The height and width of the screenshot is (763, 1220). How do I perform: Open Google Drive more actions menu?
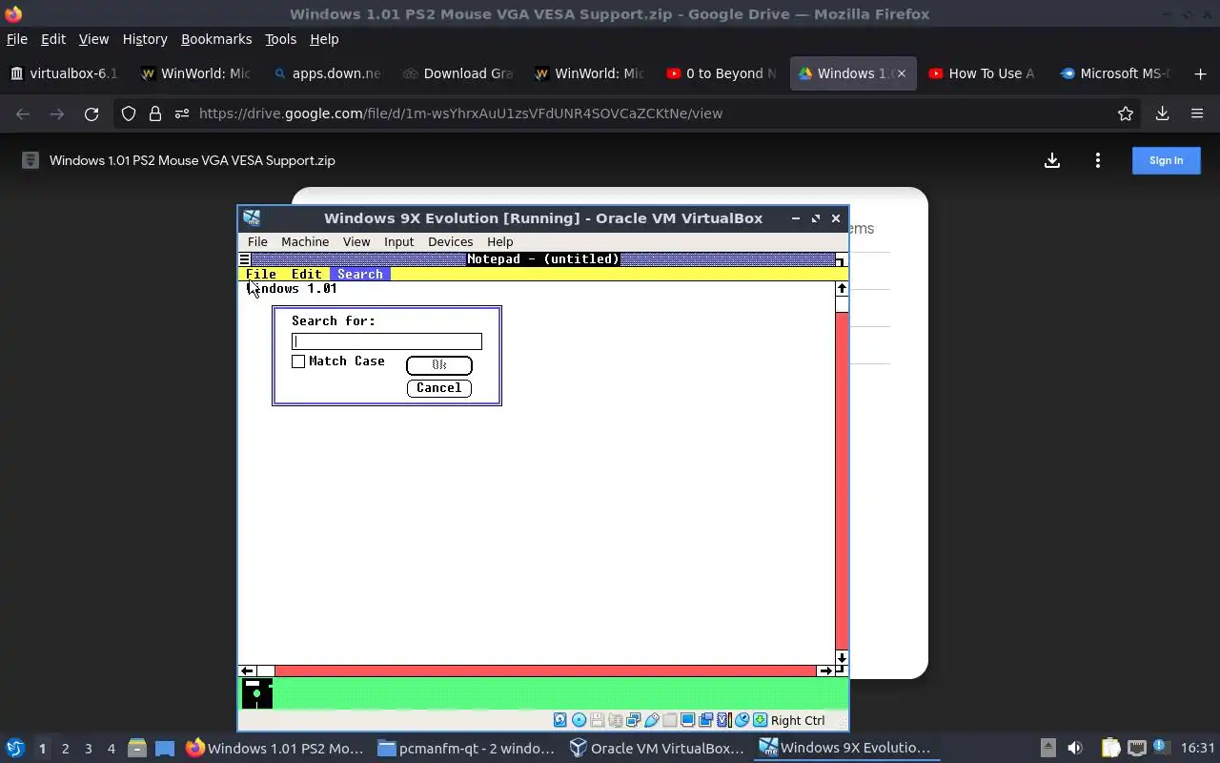click(1098, 160)
